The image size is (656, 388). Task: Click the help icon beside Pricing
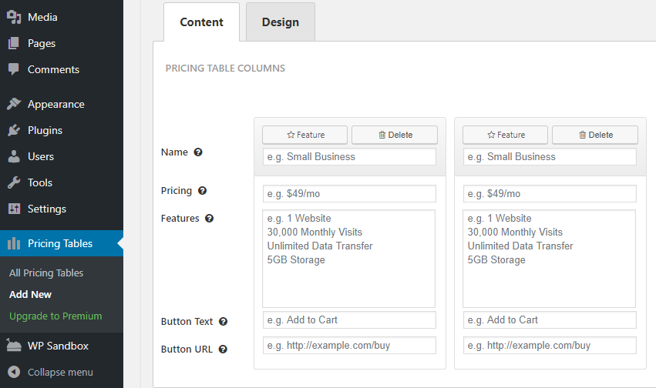pos(203,191)
